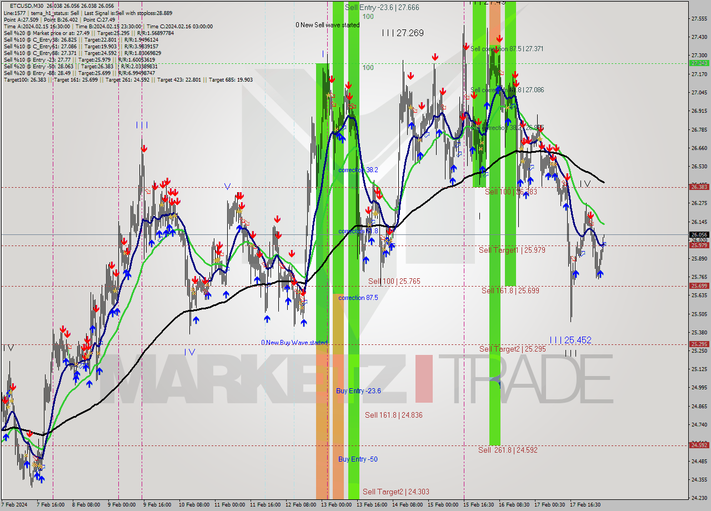
Task: Click the 'Sell Target2 | 25.295' label
Action: point(513,349)
